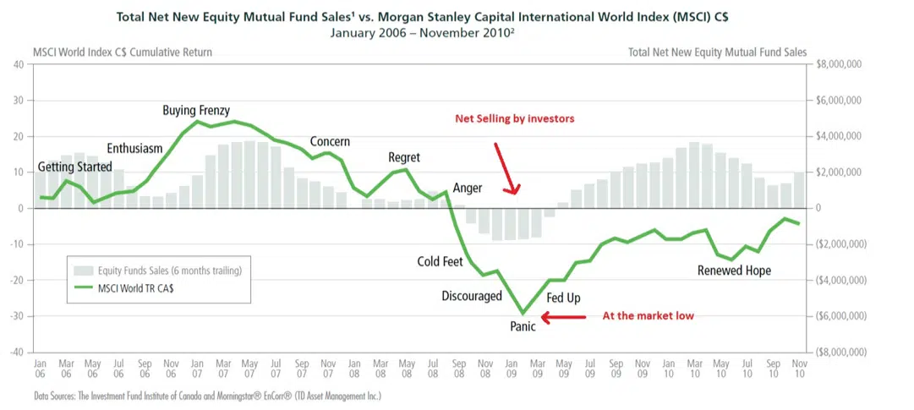
Task: Select the Cold Feet label
Action: coord(441,261)
